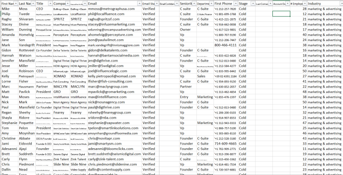Select cell ahomelvig@percepture.com
The width and height of the screenshot is (343, 175).
[x=115, y=35]
